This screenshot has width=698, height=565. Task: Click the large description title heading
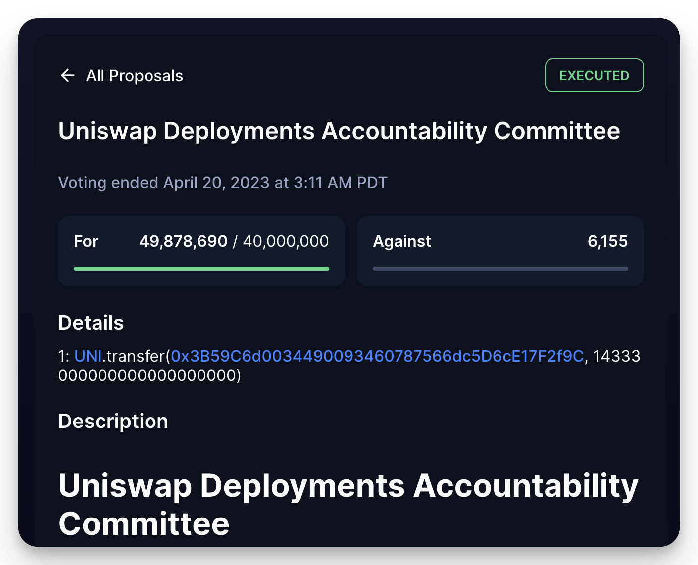[349, 504]
